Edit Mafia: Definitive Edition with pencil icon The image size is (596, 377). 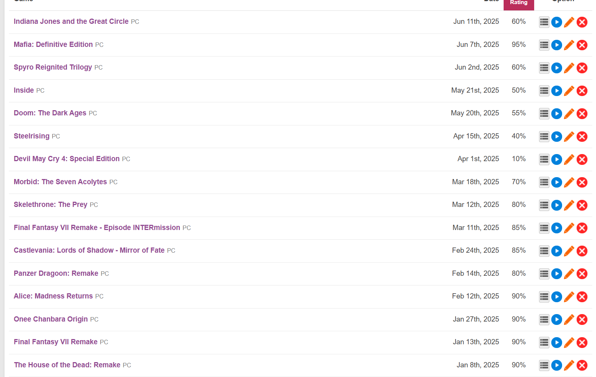click(569, 45)
